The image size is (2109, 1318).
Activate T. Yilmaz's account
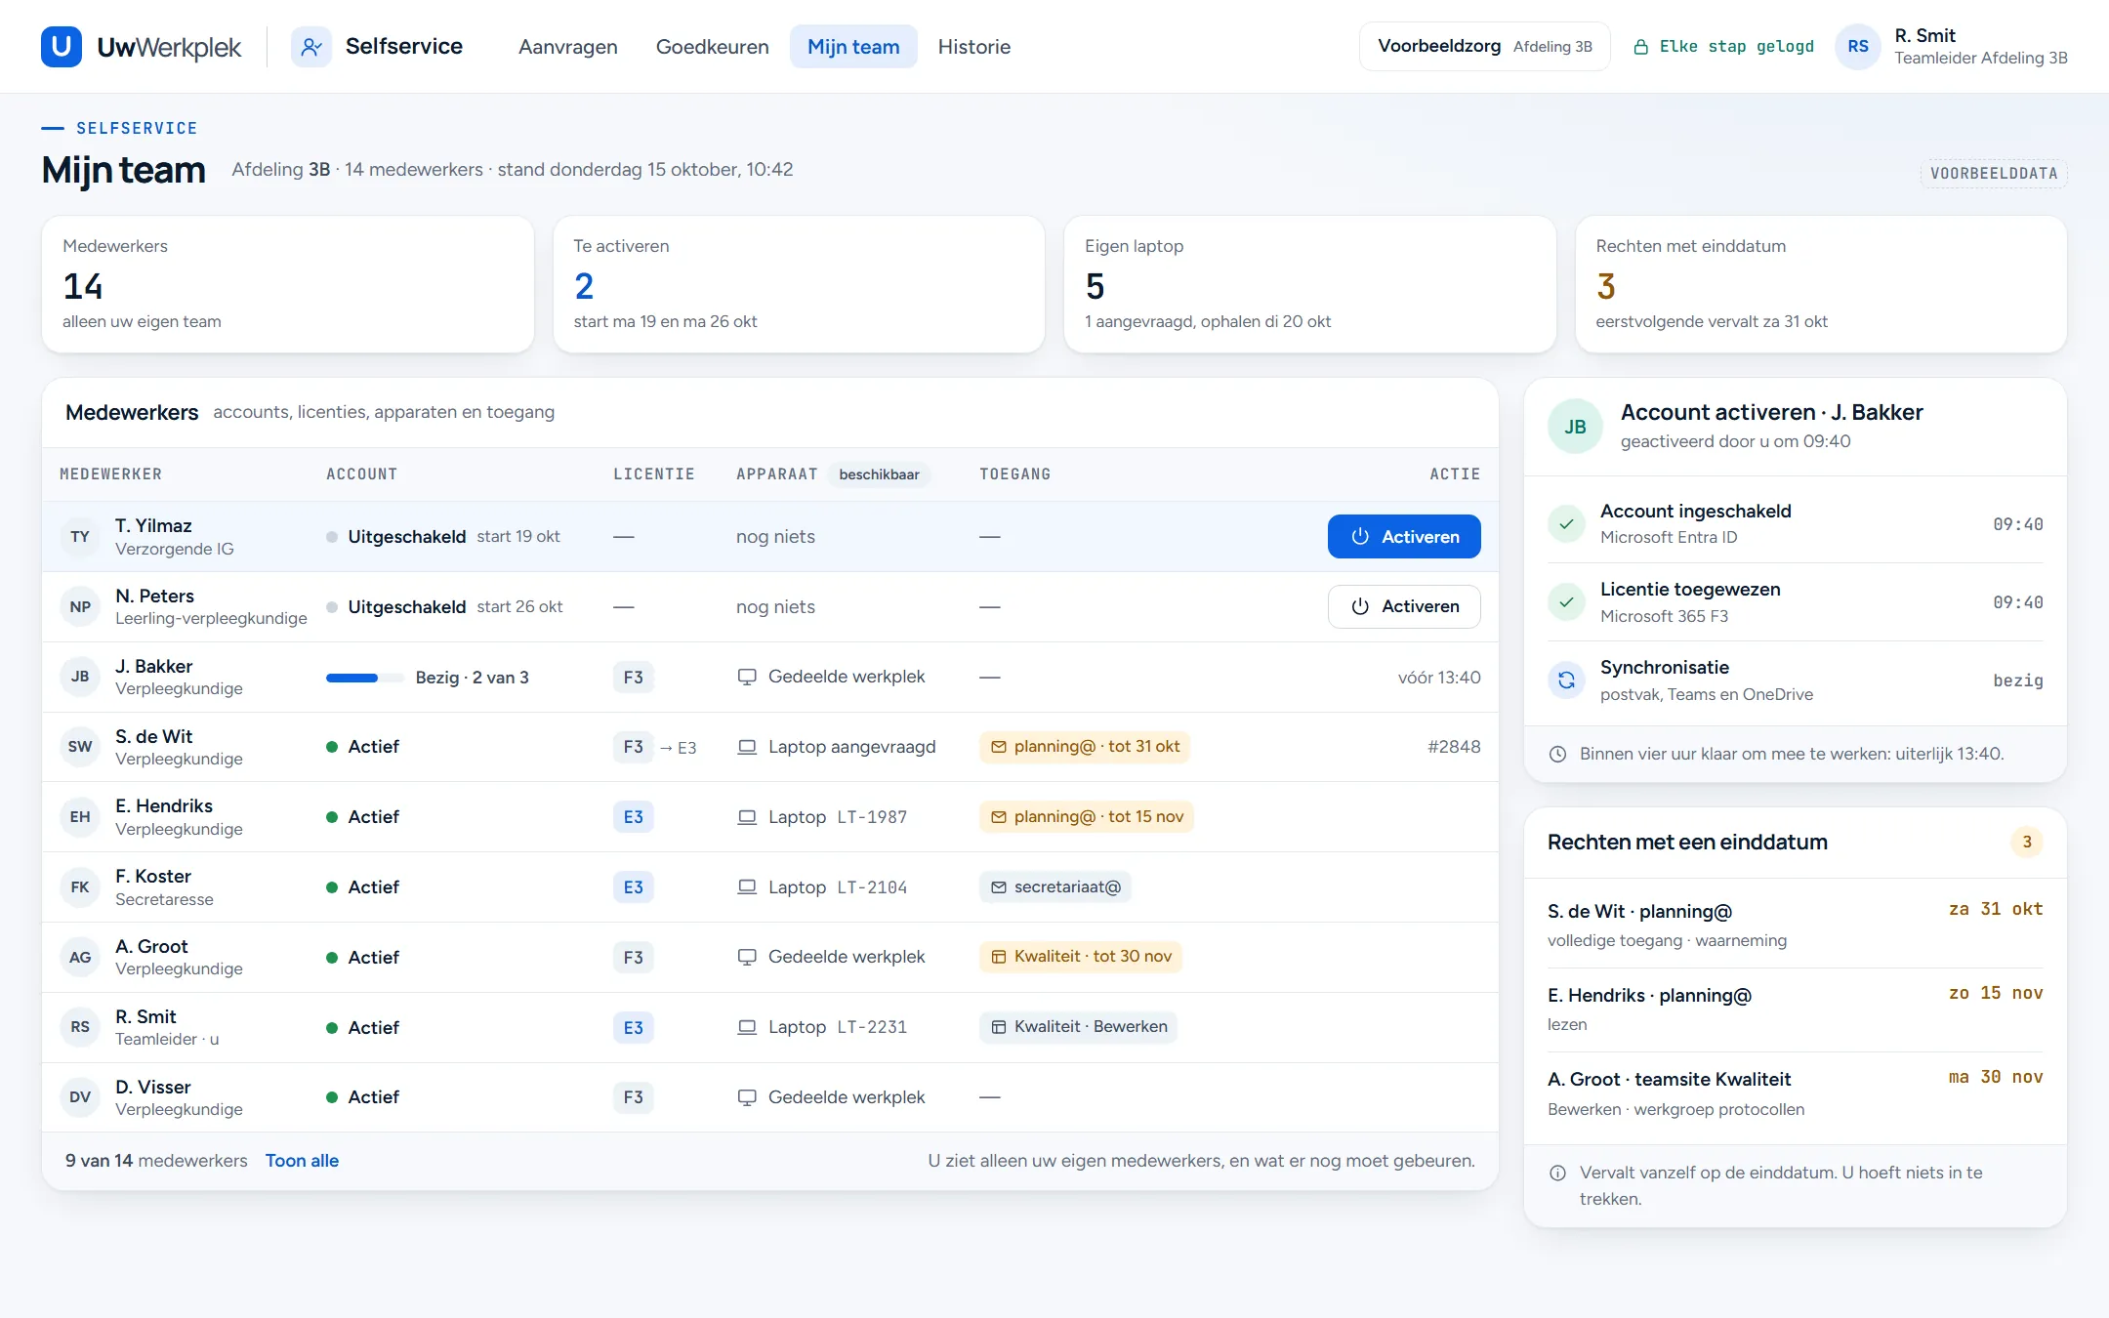[x=1404, y=536]
